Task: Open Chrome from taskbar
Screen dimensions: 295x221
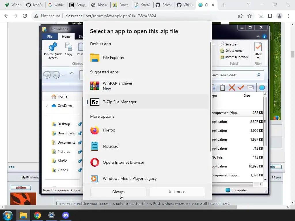Action: [x=37, y=215]
